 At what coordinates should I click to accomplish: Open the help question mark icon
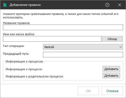click(107, 5)
